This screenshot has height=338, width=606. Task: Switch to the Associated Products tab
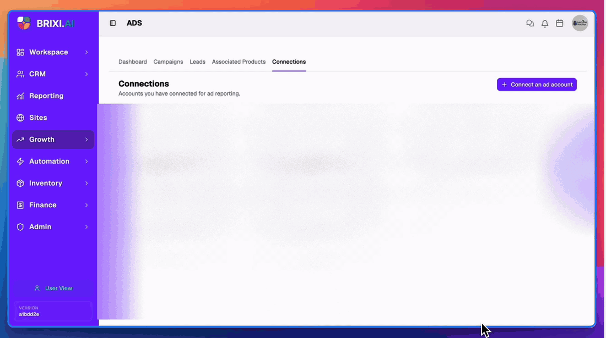coord(239,62)
